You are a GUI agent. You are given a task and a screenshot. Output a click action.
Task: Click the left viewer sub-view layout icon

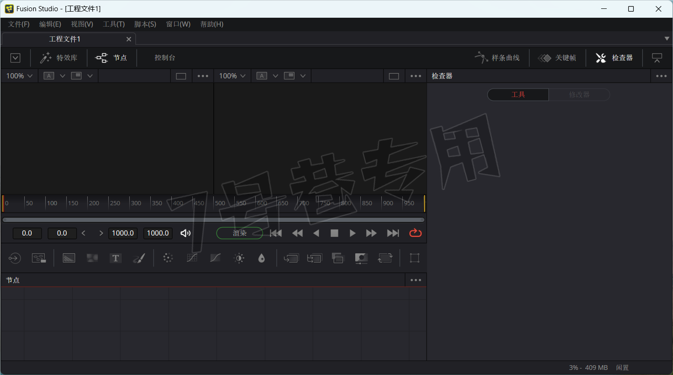coord(76,76)
